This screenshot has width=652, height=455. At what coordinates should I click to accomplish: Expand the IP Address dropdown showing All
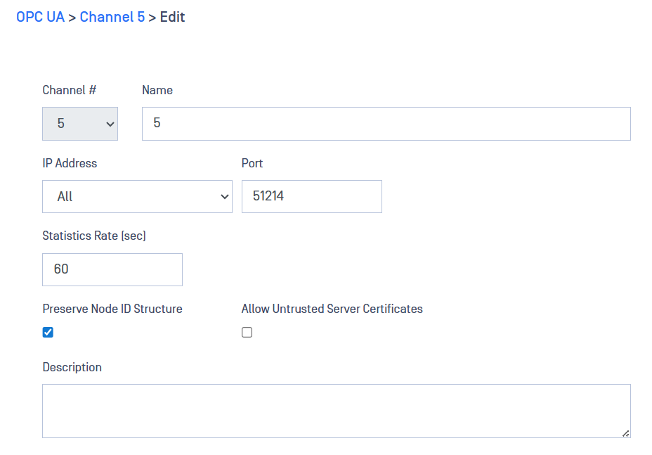(x=137, y=197)
